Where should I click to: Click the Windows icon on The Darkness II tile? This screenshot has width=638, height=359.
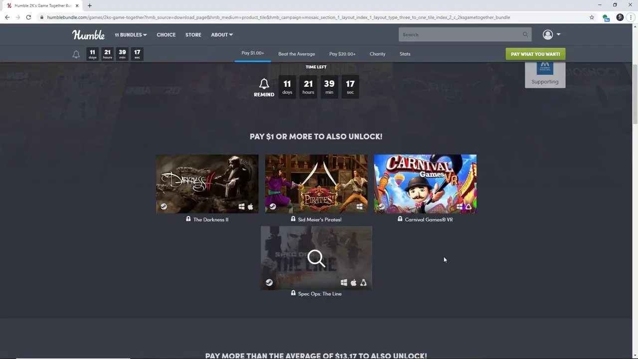pos(242,206)
